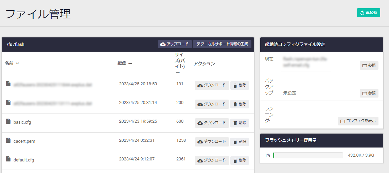The width and height of the screenshot is (389, 173).
Task: Download the file edited at 20:31:14
Action: coord(212,104)
